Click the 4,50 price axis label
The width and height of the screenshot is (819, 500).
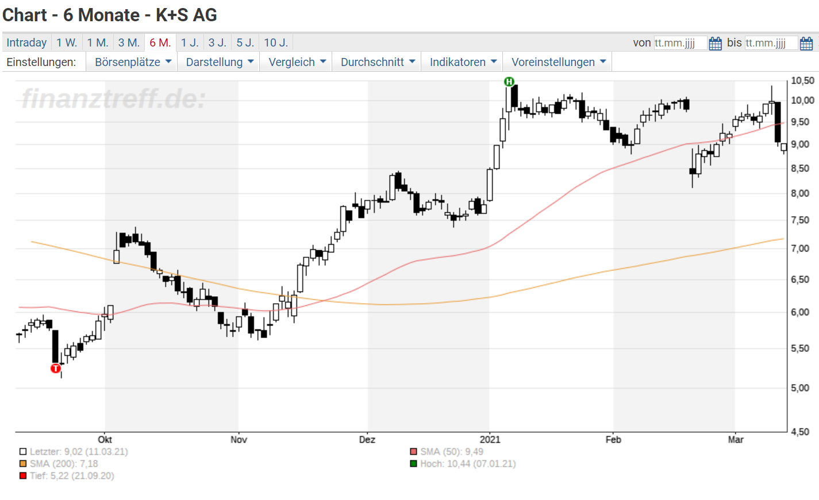800,432
